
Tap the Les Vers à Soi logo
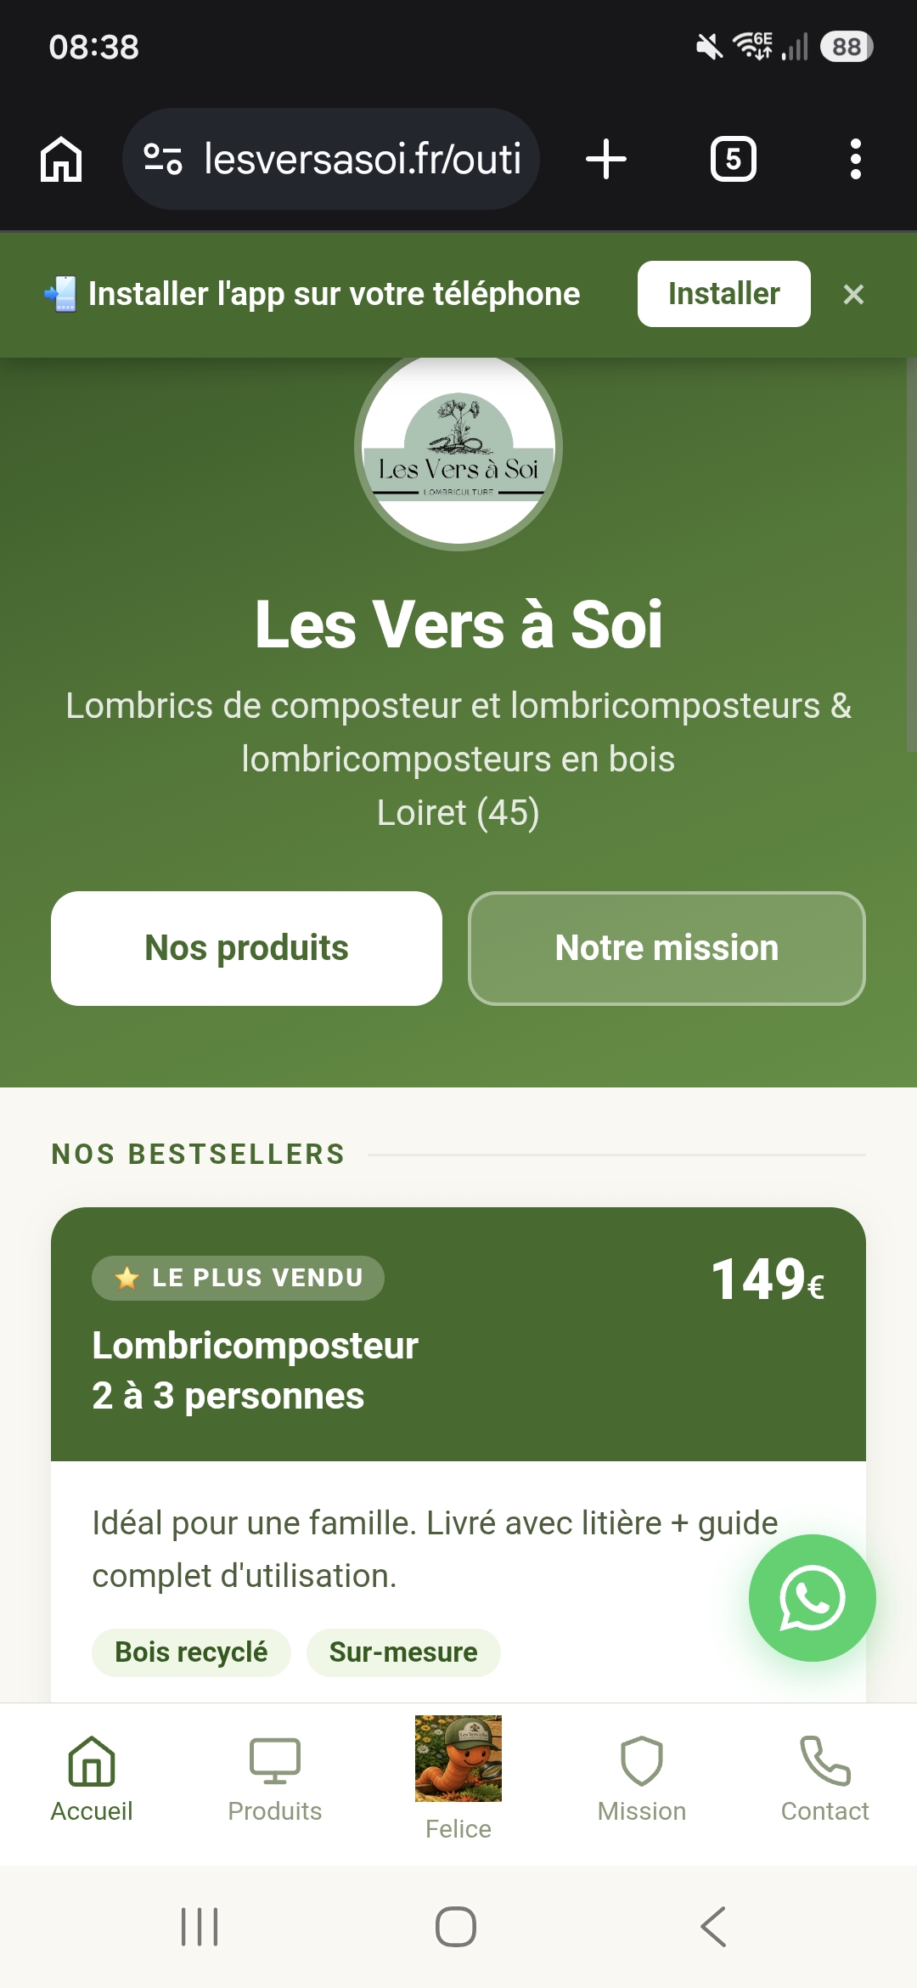(x=458, y=449)
